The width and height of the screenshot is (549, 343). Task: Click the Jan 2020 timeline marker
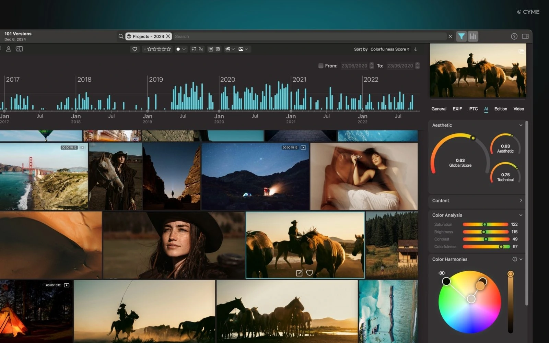point(219,111)
